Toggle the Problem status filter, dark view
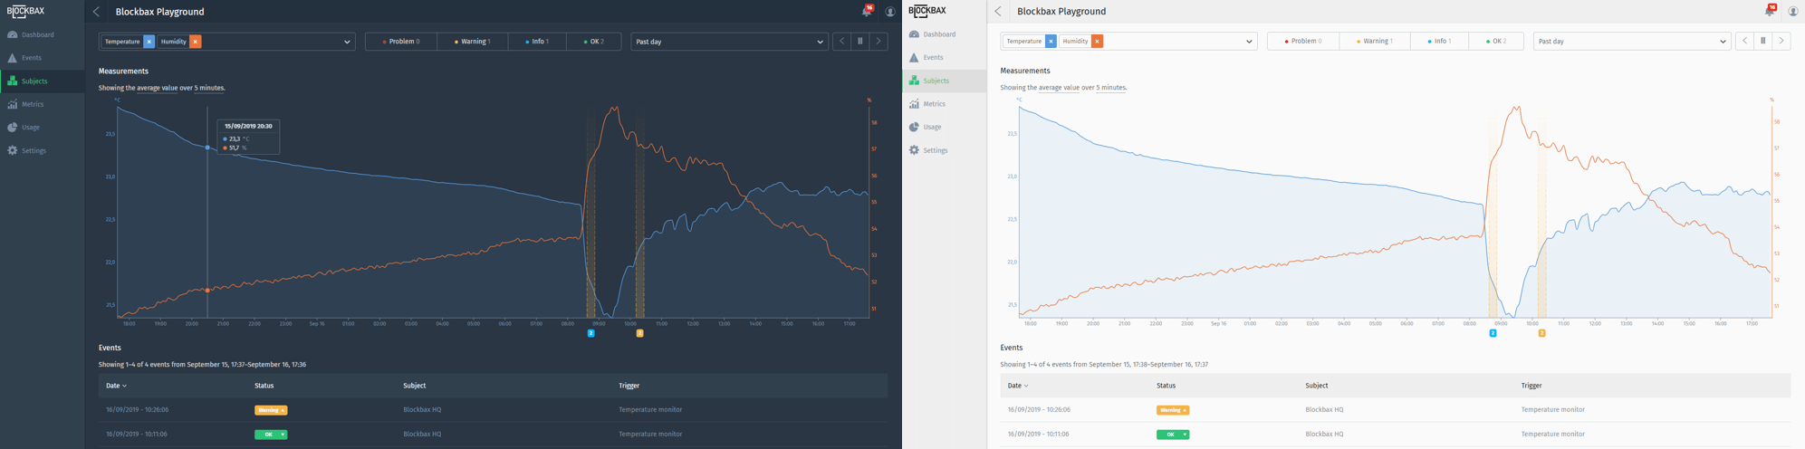This screenshot has height=449, width=1805. [x=400, y=42]
